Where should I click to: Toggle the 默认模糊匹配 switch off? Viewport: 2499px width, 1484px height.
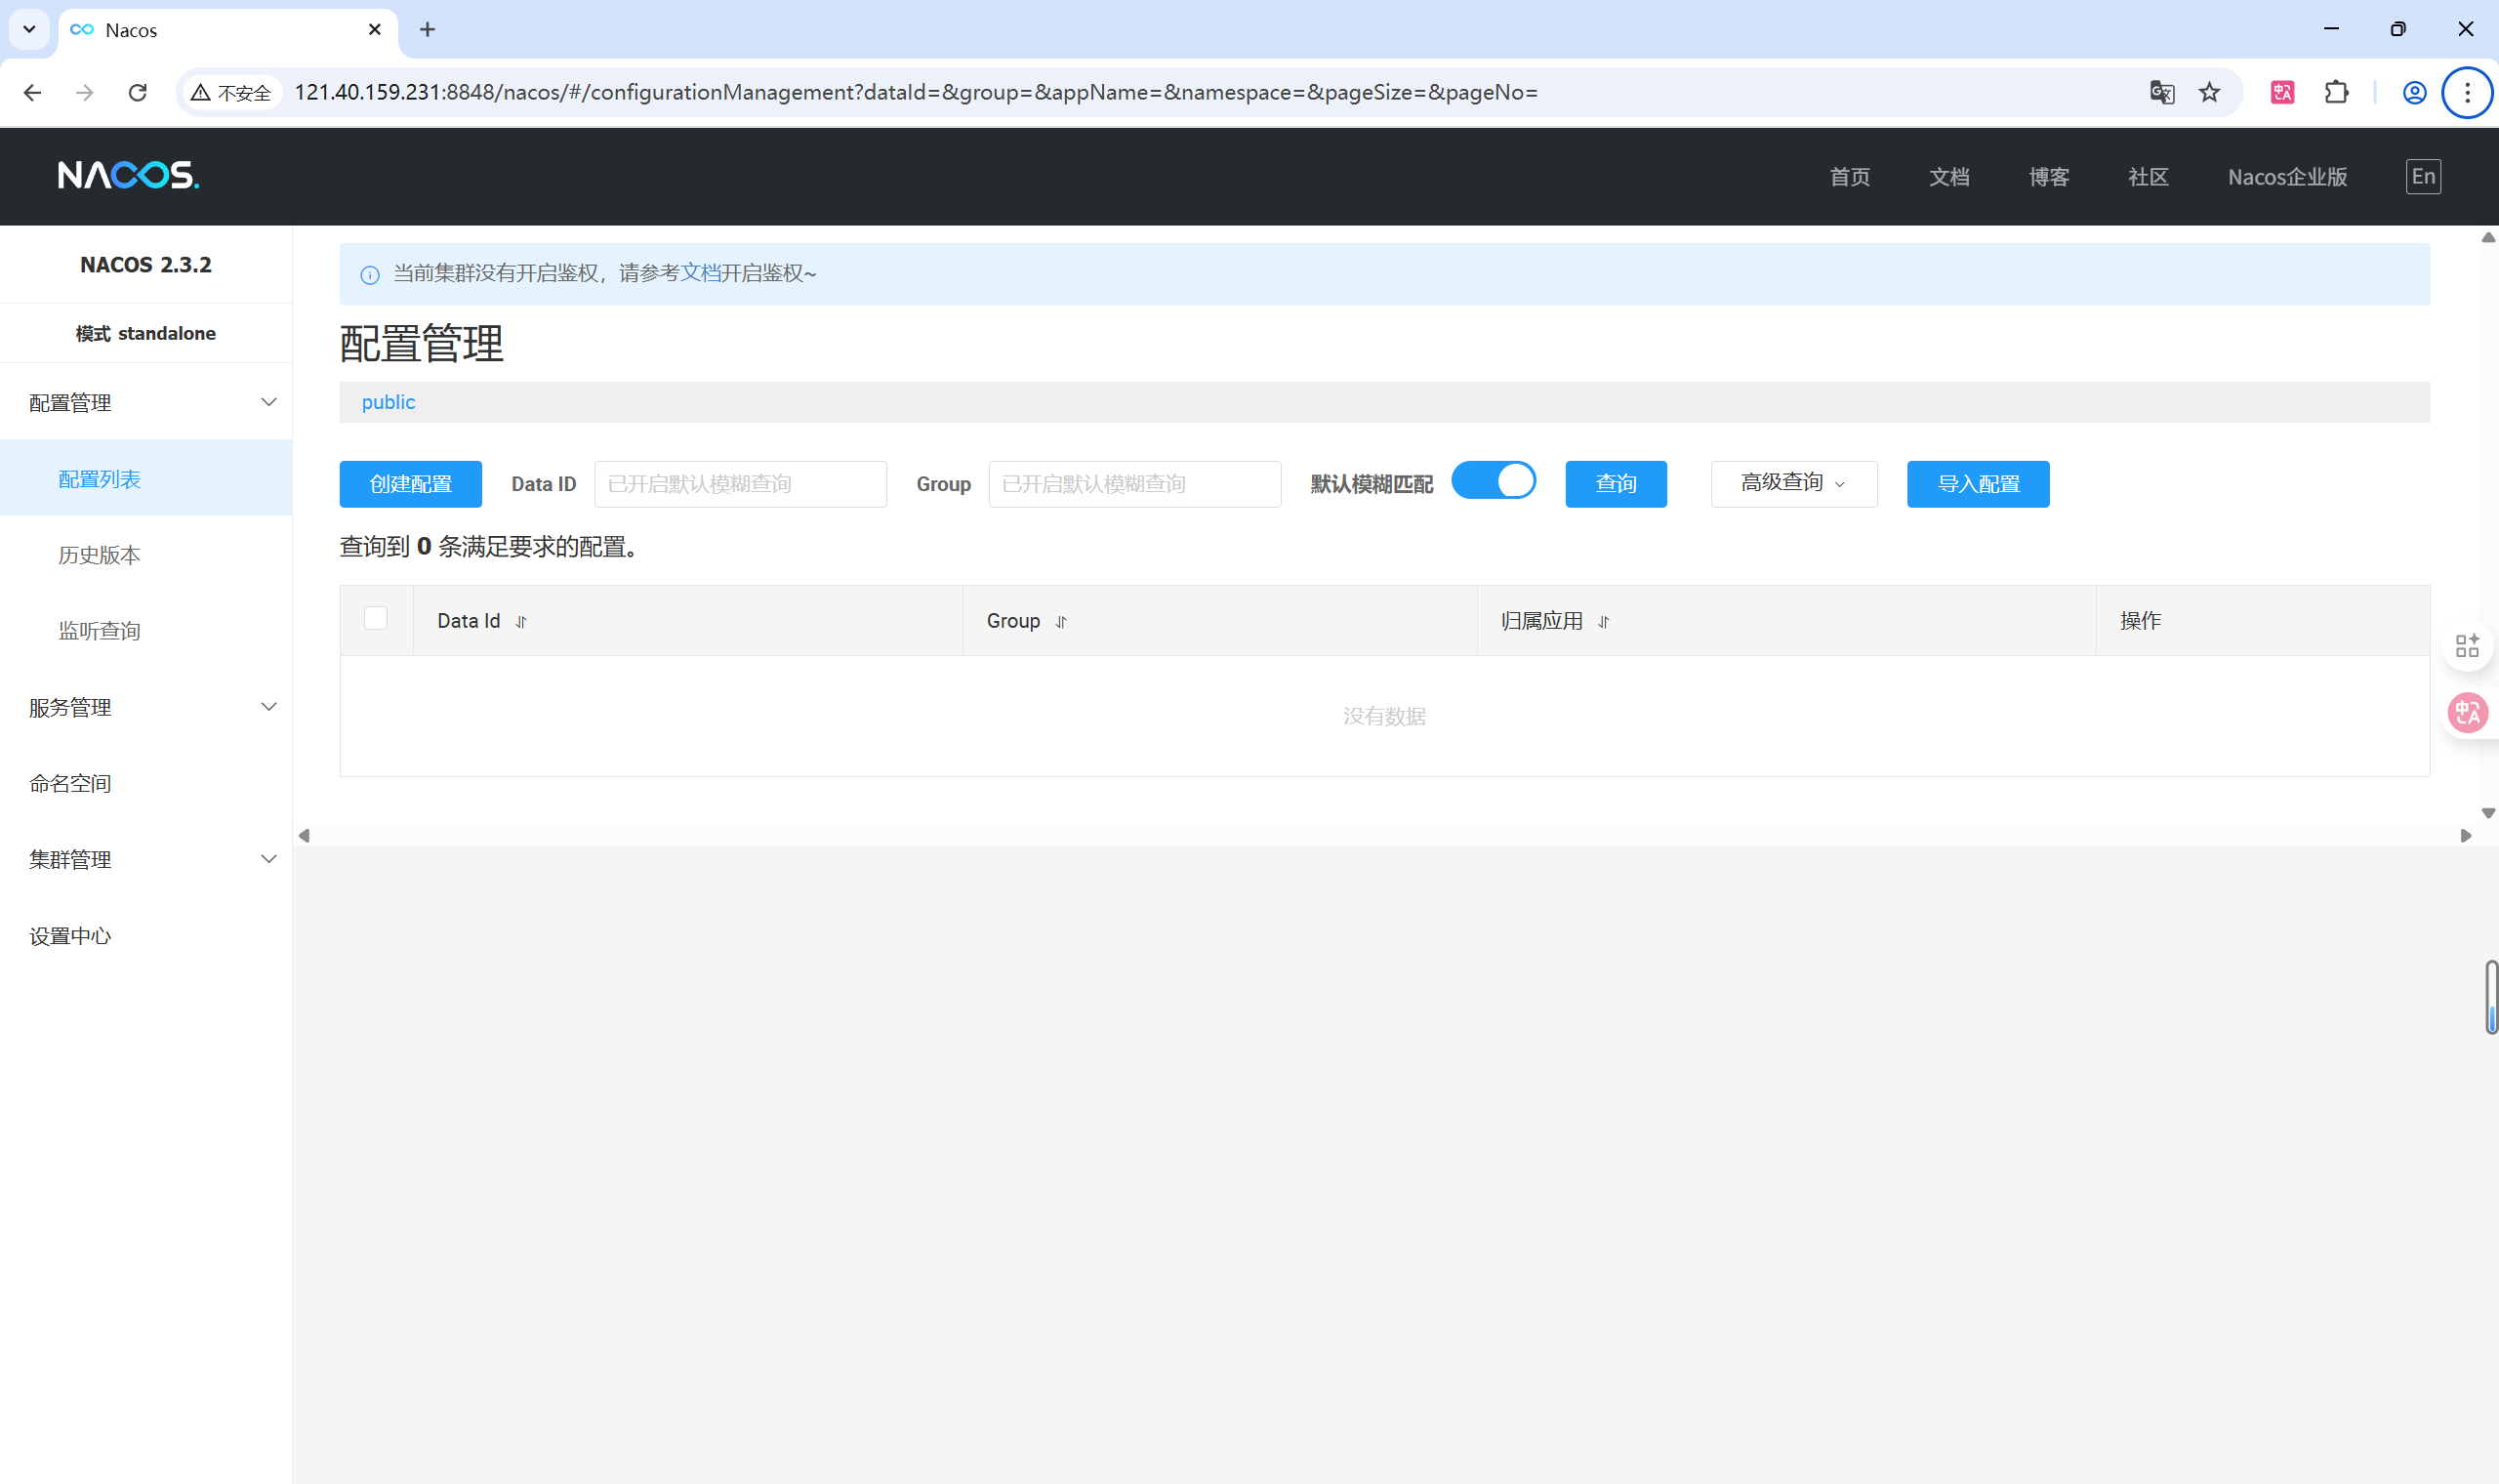tap(1494, 481)
